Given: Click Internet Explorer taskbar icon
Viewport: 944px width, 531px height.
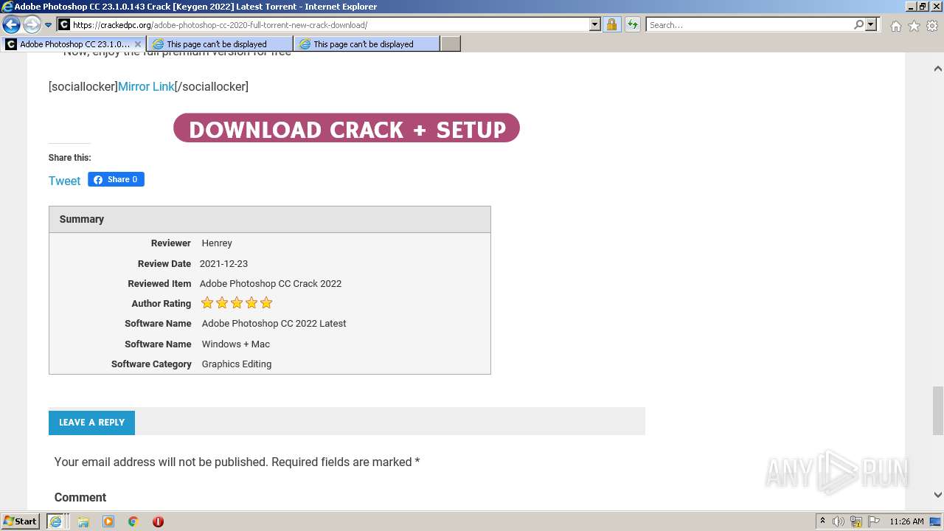Looking at the screenshot, I should coord(55,521).
